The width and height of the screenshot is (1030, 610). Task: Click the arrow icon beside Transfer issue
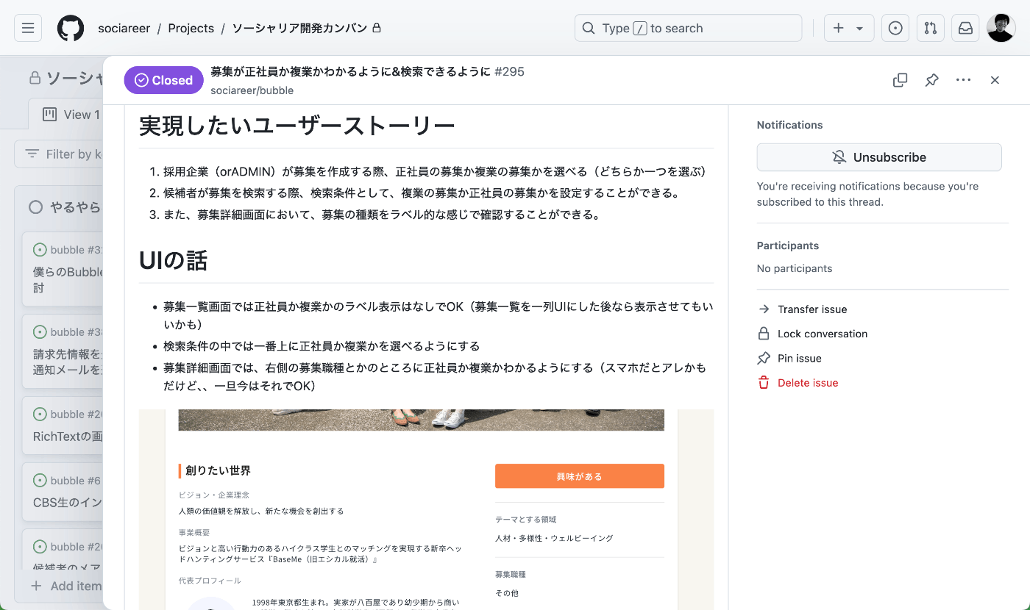[764, 309]
